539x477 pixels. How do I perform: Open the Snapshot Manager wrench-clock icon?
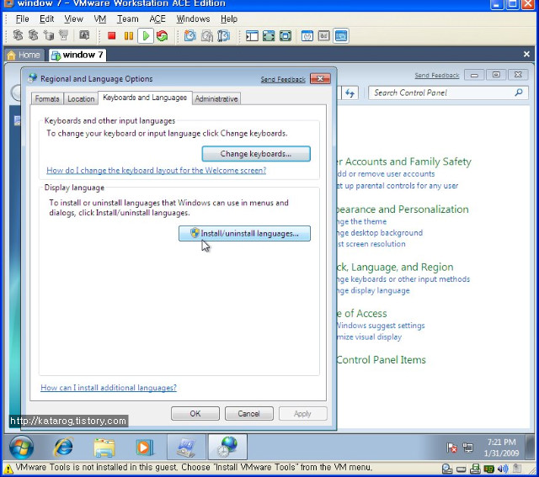(x=223, y=35)
